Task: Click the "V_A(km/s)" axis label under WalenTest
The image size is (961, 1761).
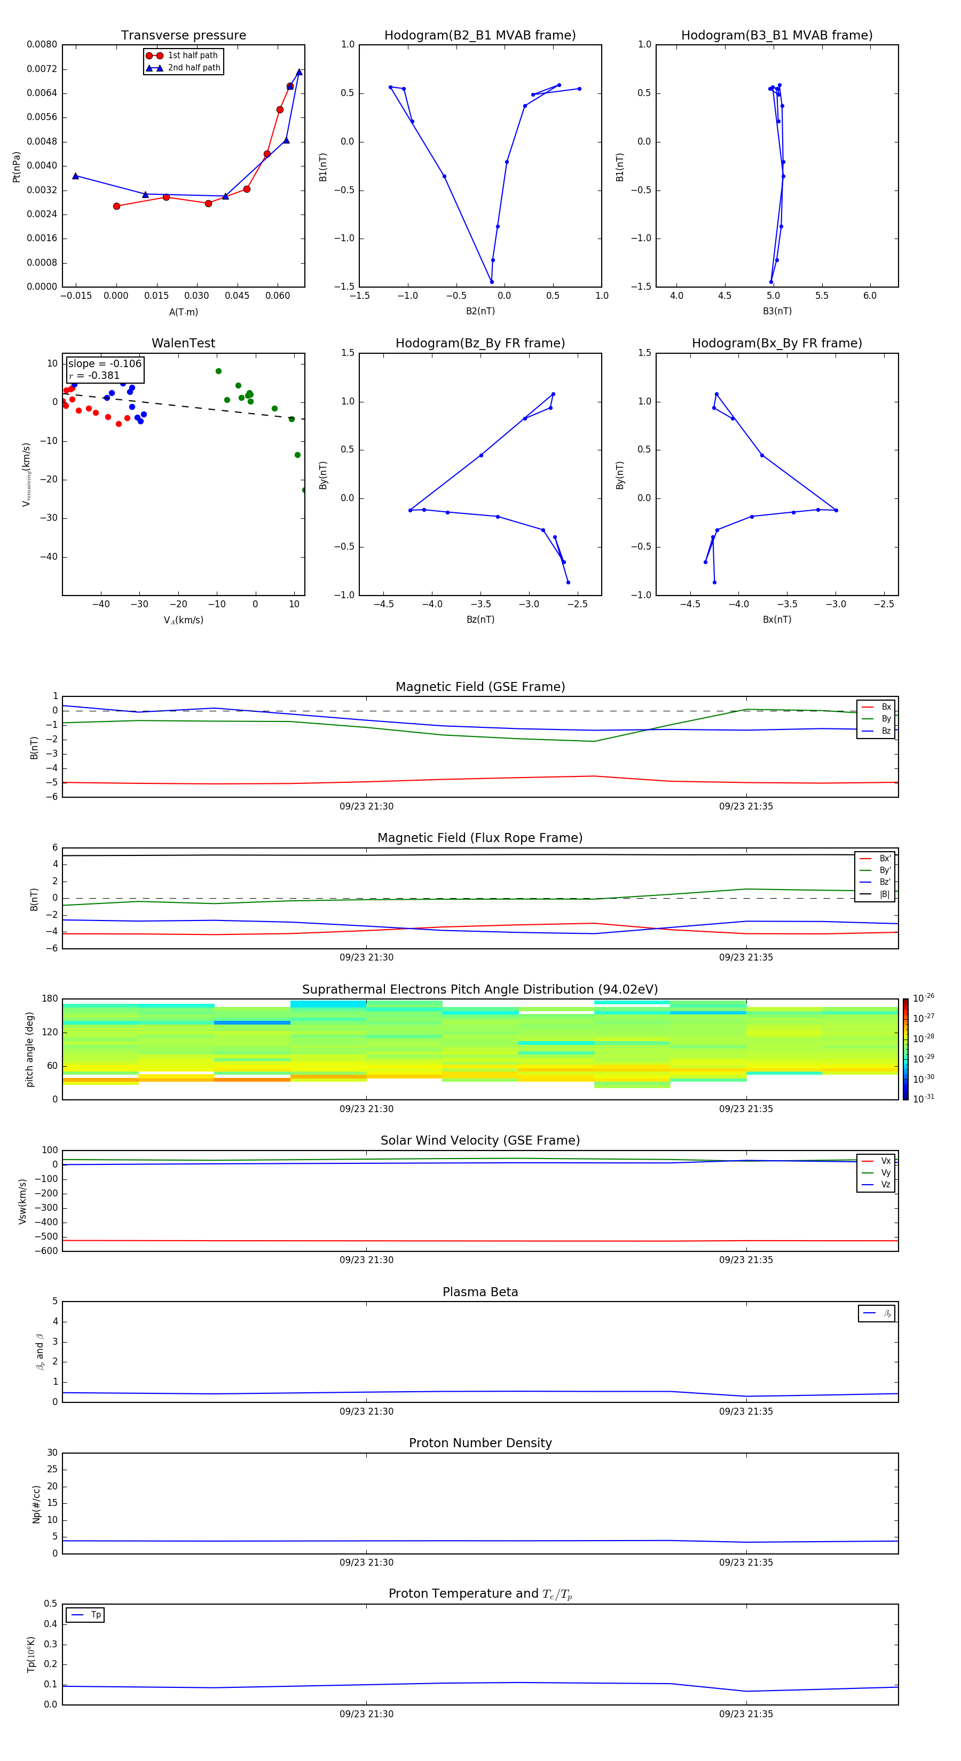Action: point(183,620)
